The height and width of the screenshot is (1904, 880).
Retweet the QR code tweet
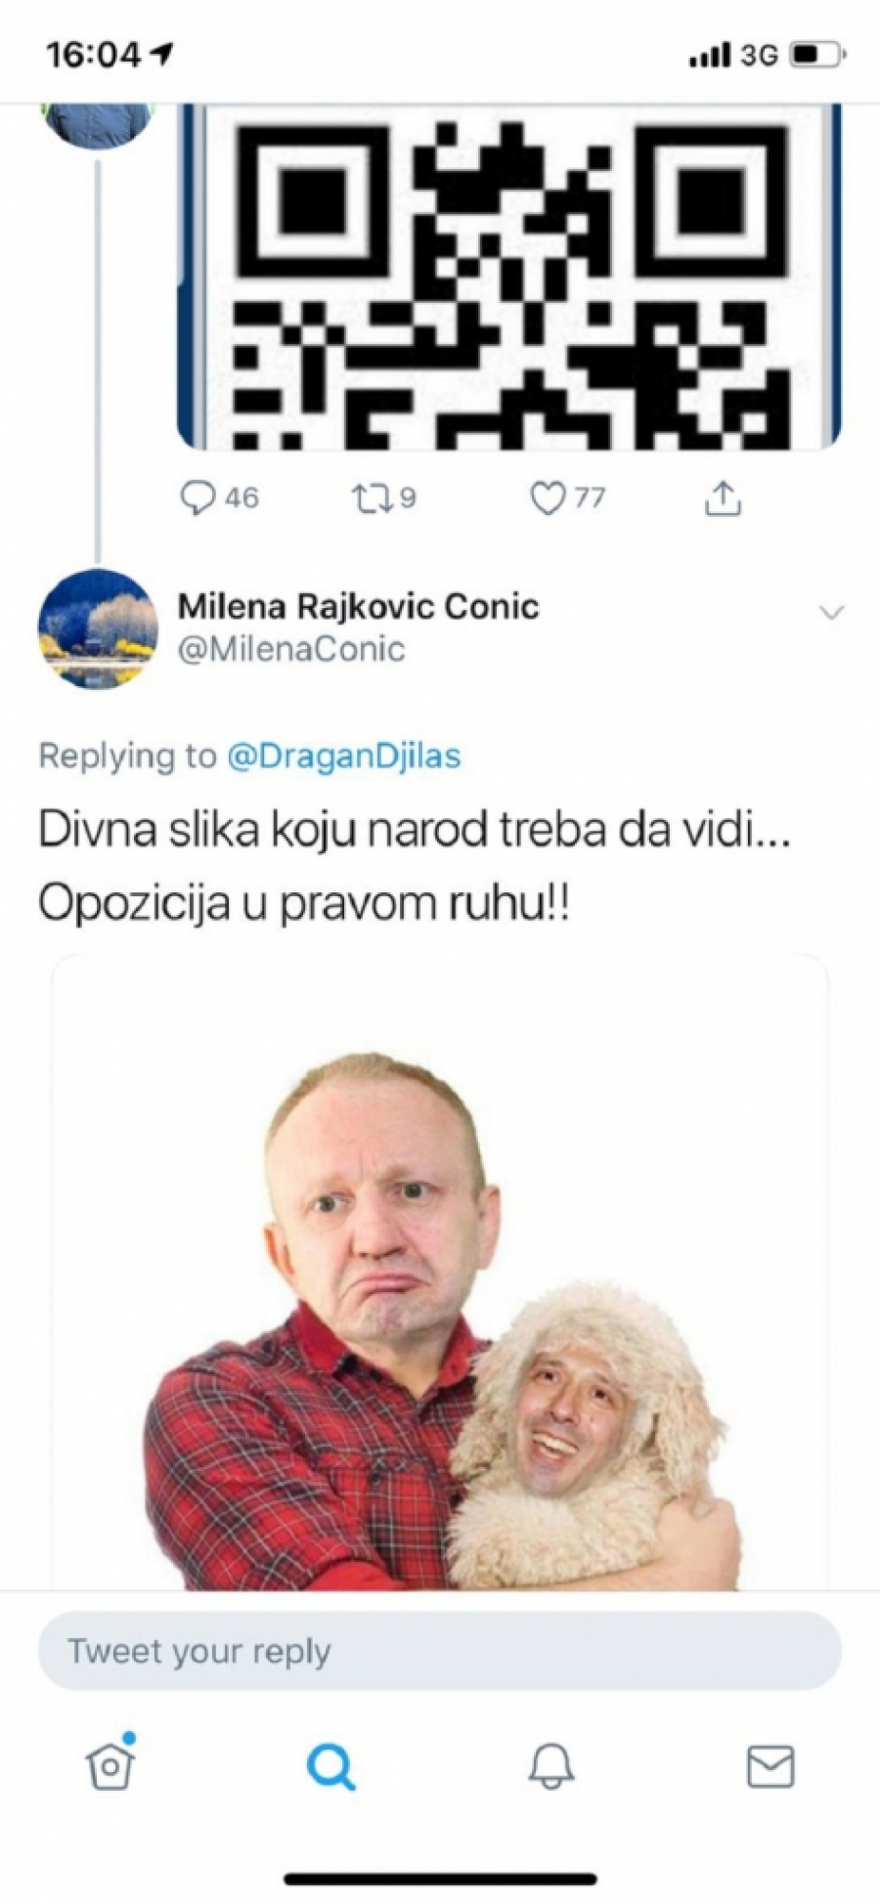[371, 498]
